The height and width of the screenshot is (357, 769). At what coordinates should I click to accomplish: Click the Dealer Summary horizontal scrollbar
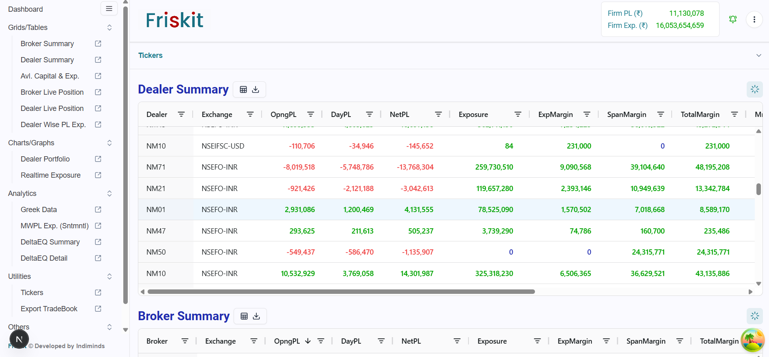click(341, 291)
